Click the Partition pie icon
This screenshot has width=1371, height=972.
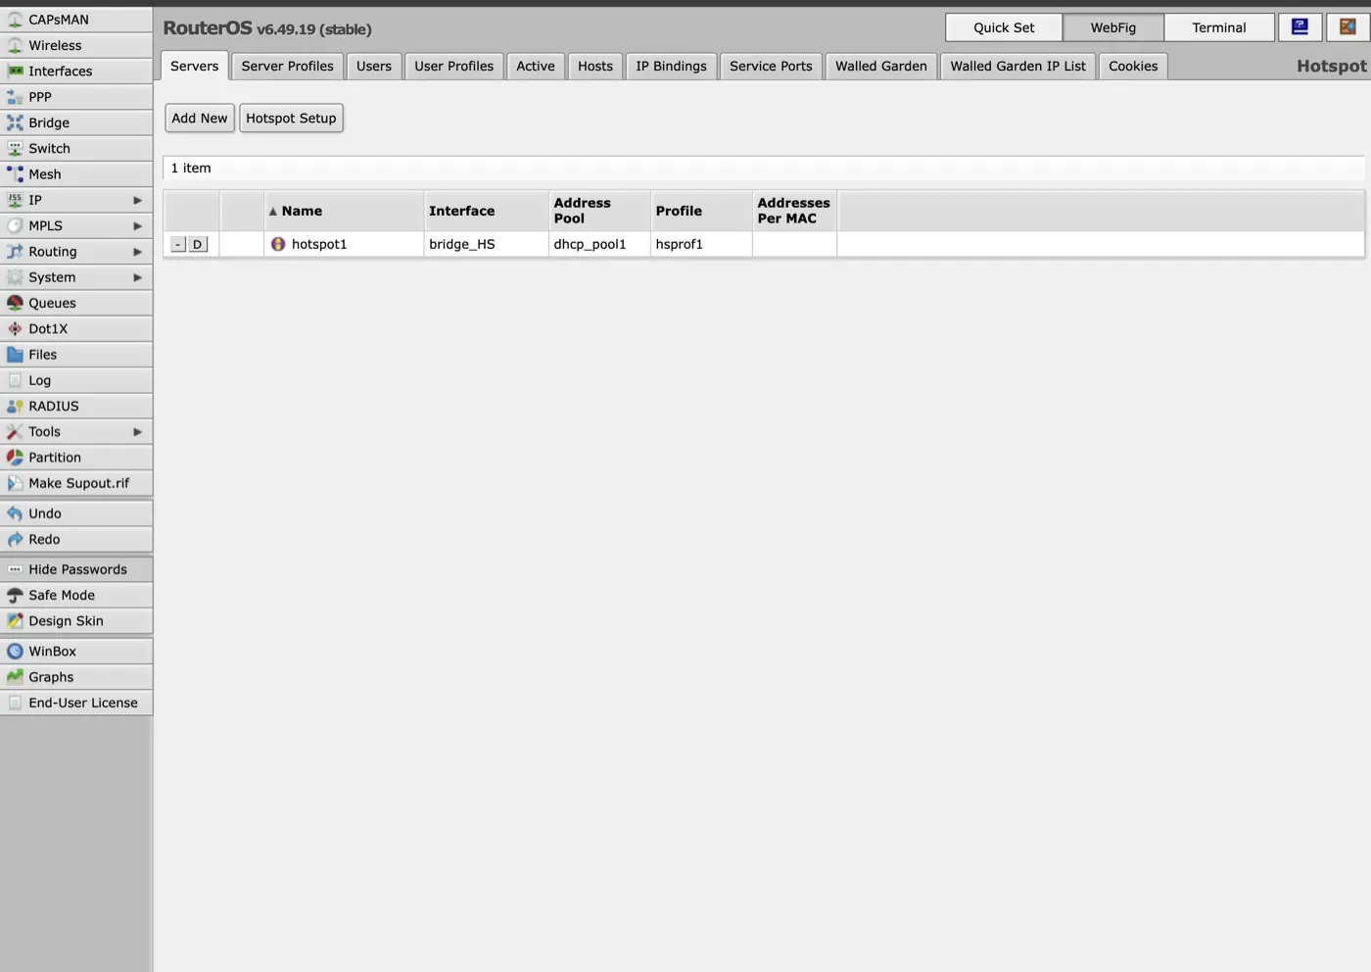15,458
